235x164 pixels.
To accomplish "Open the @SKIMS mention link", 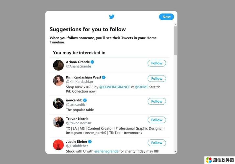I will 142,87.
